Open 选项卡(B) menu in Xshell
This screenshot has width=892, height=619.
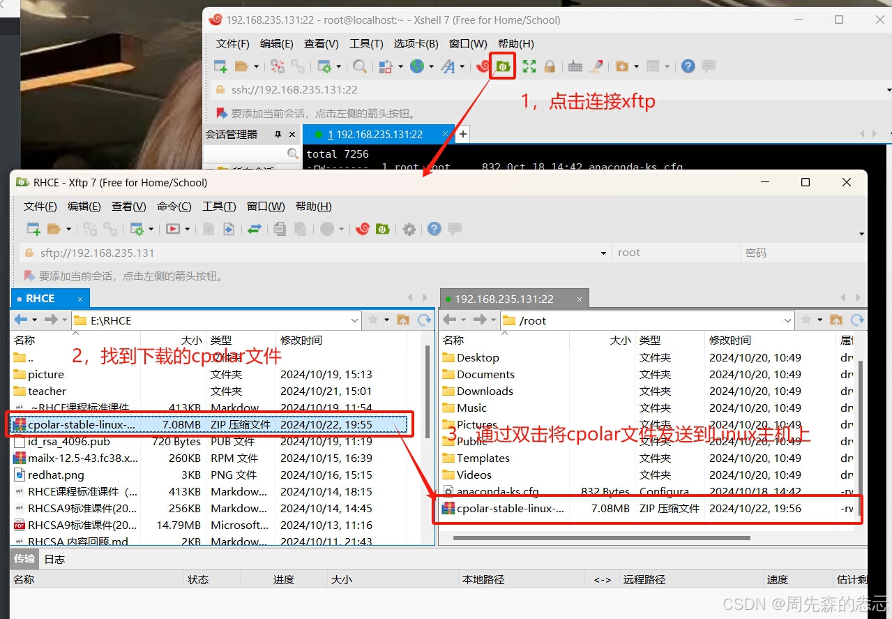[x=416, y=43]
